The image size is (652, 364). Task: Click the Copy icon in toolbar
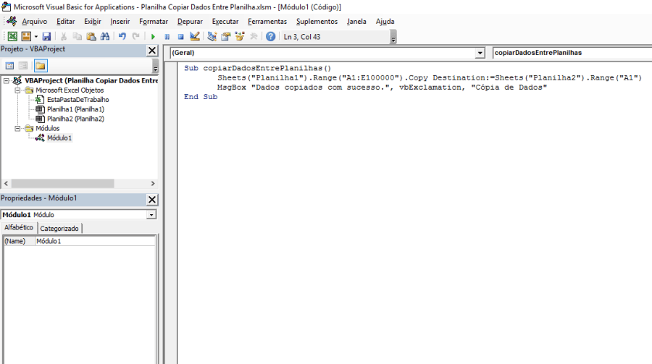(78, 37)
